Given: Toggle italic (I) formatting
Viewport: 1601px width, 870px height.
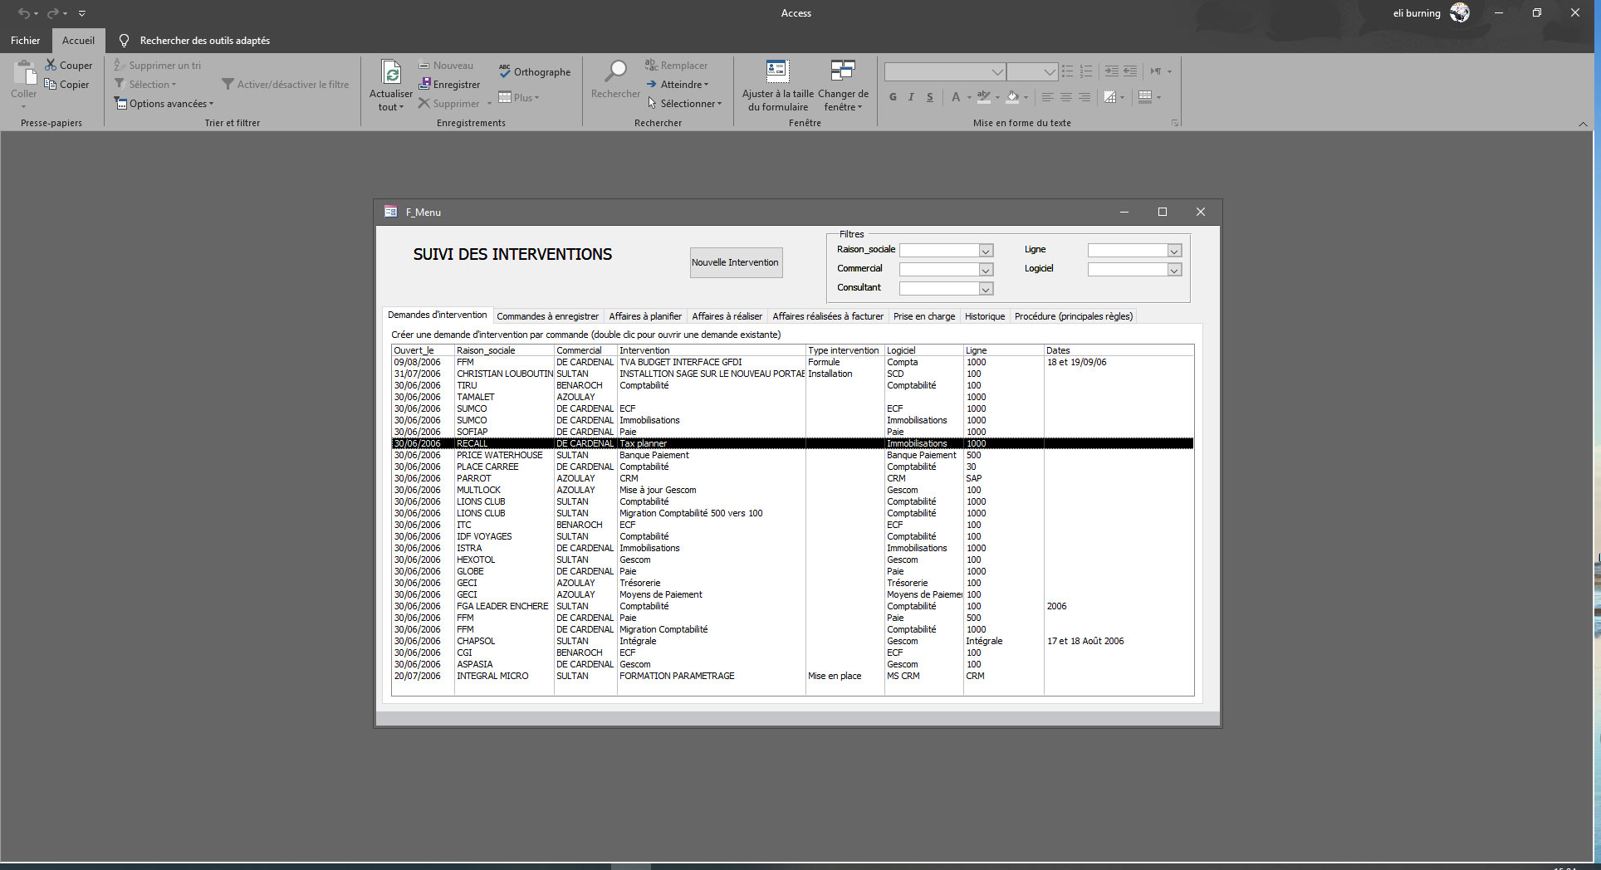Looking at the screenshot, I should (911, 97).
